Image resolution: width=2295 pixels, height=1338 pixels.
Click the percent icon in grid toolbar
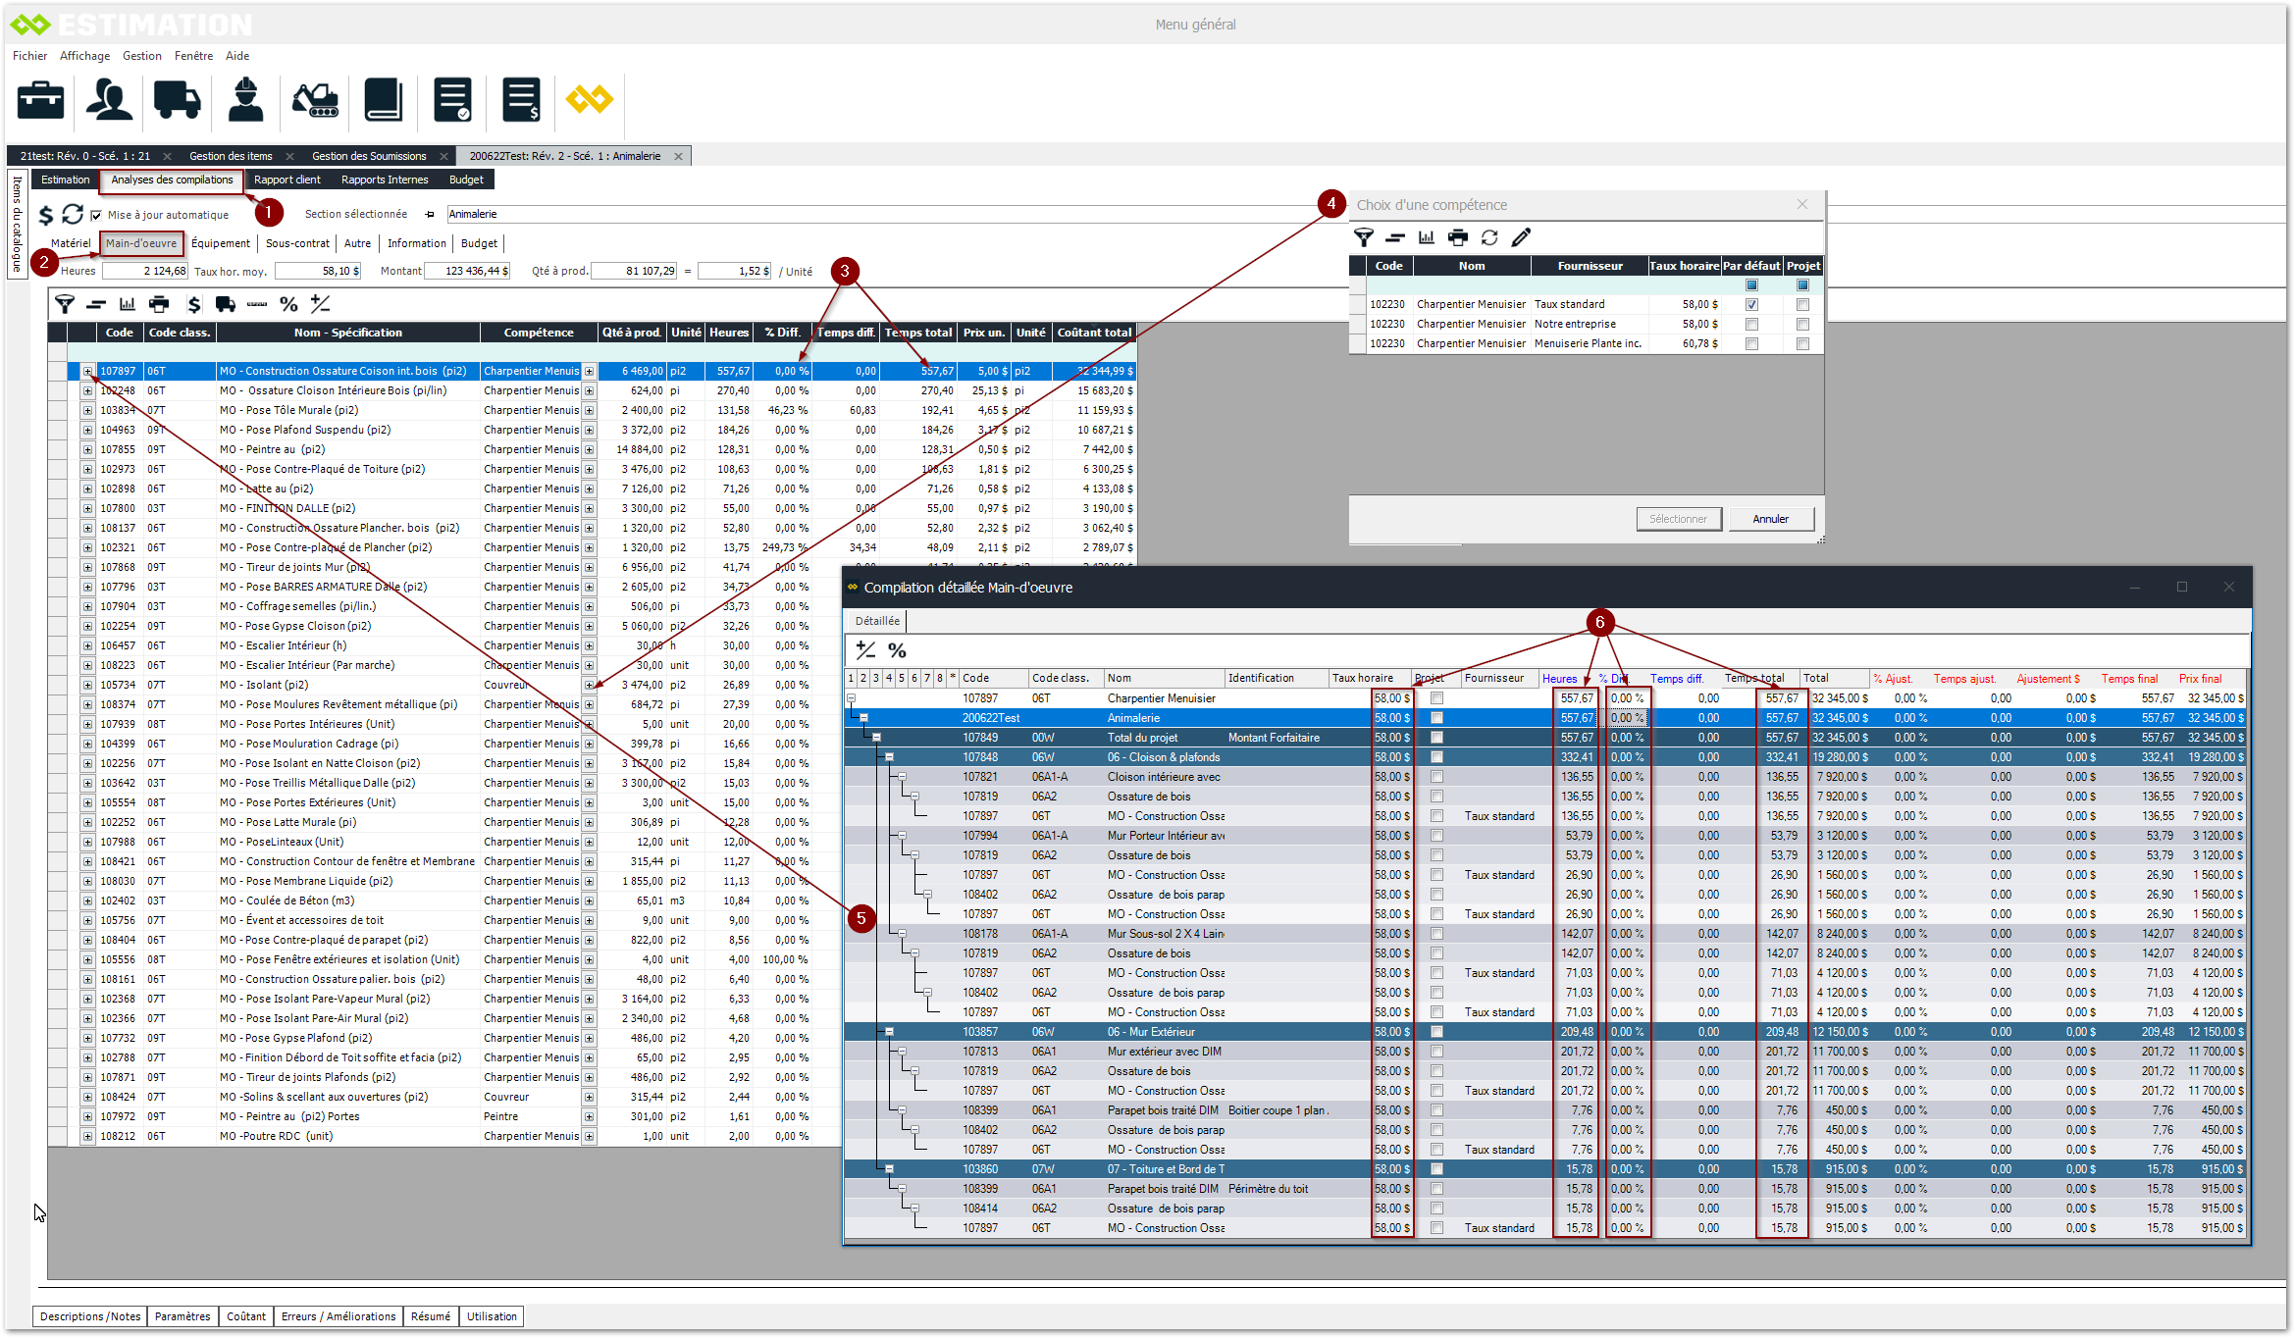click(288, 304)
